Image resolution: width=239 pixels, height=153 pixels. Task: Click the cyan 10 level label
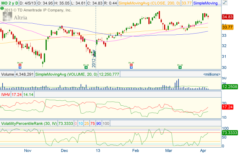pyautogui.click(x=81, y=123)
